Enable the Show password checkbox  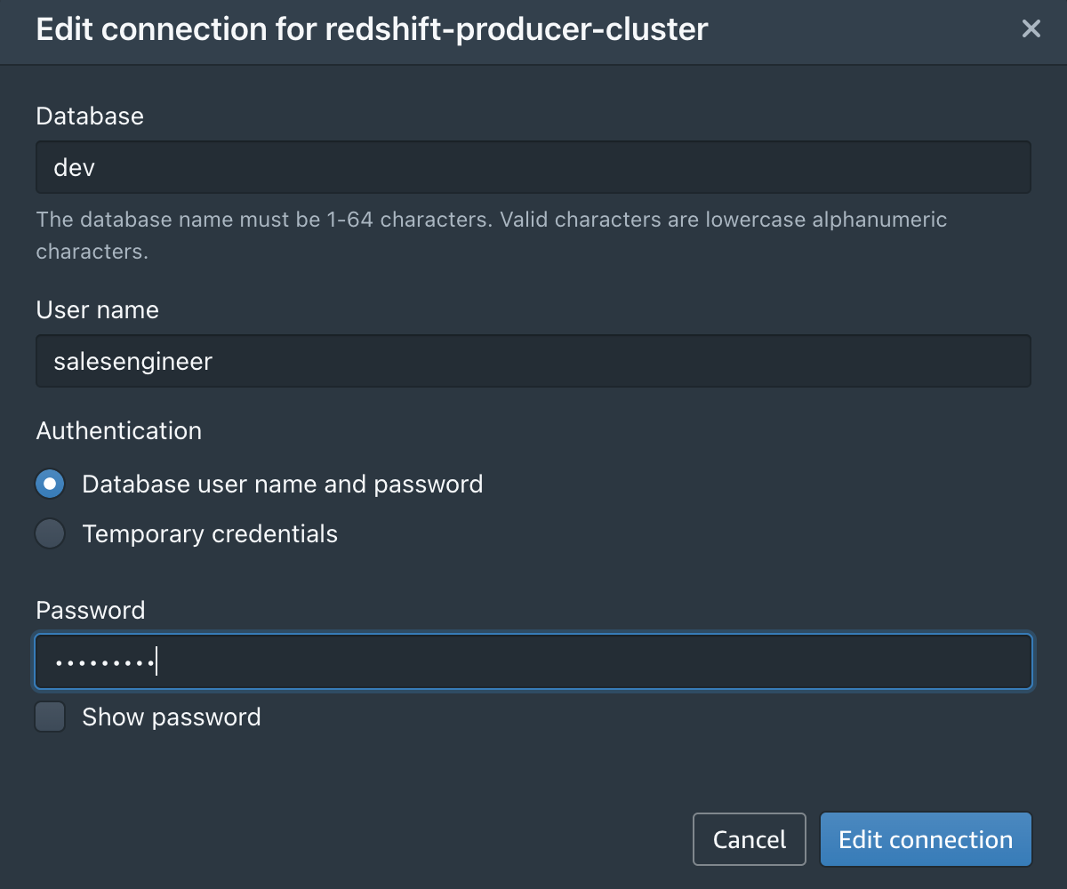coord(51,717)
